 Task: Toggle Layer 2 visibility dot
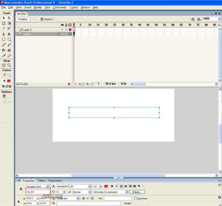pyautogui.click(x=62, y=30)
